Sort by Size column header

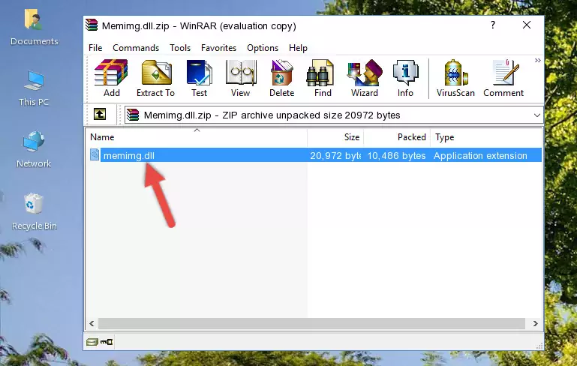335,137
